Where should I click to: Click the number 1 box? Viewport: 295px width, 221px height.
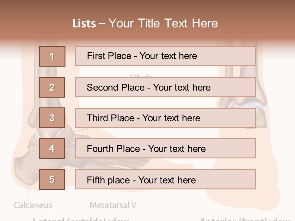point(52,56)
